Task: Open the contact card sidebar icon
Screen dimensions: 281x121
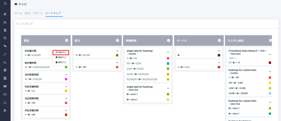Action: [x=5, y=78]
